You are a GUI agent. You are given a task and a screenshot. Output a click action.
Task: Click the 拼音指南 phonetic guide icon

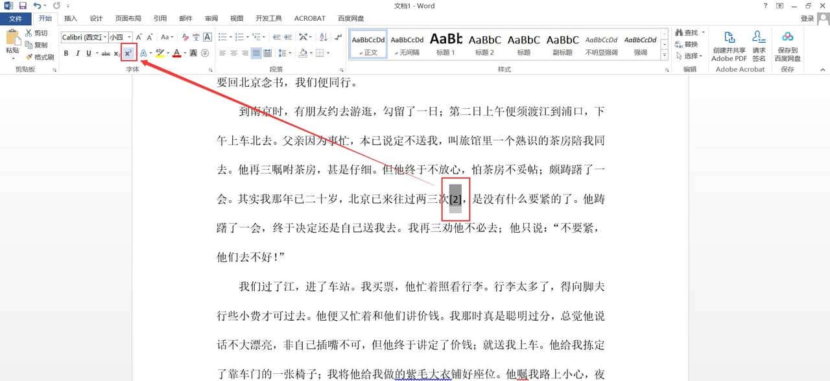[196, 38]
